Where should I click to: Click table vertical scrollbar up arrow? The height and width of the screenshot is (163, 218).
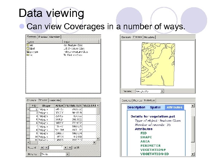(98, 105)
